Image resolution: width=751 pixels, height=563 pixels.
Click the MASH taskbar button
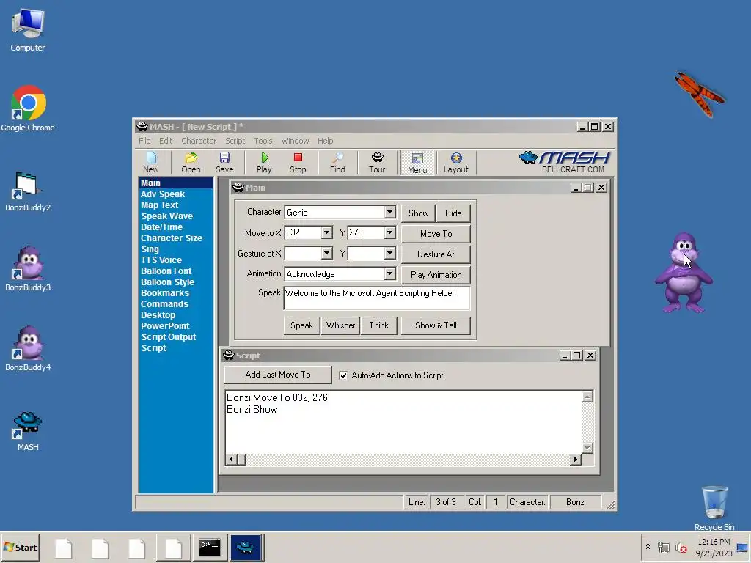coord(246,547)
